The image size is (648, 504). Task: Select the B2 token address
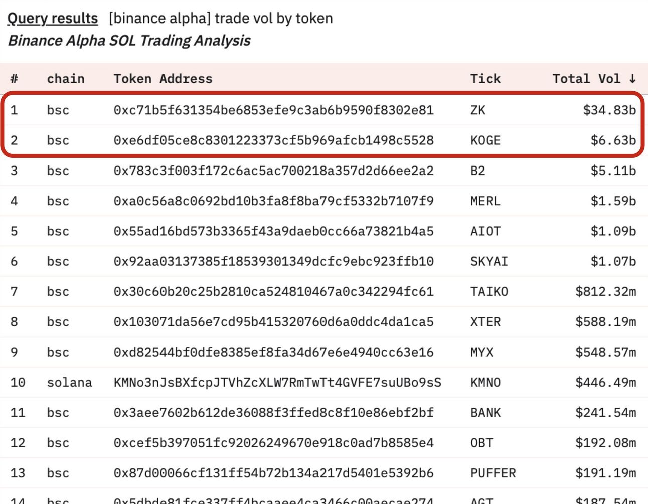point(273,171)
